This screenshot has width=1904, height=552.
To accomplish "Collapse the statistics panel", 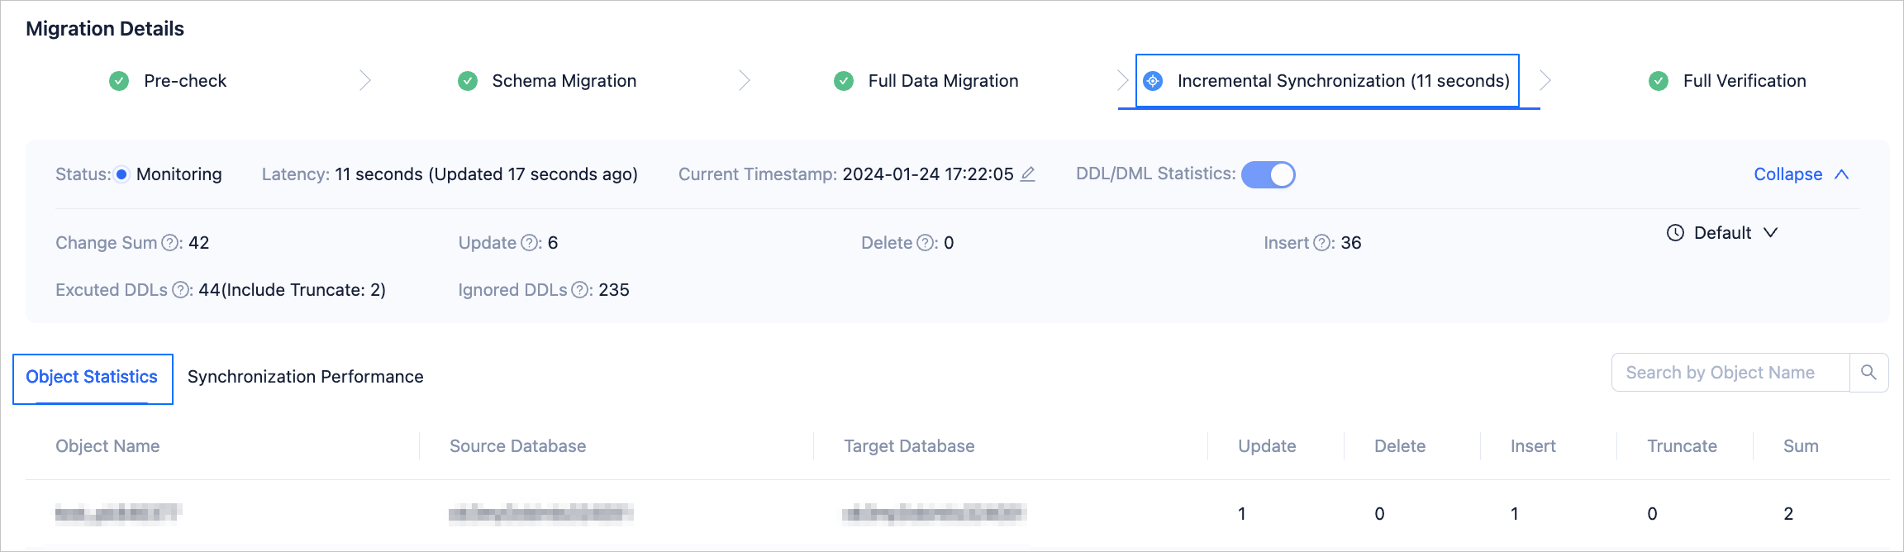I will click(x=1802, y=174).
